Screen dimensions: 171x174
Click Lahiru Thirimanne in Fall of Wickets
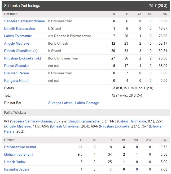[133, 121]
